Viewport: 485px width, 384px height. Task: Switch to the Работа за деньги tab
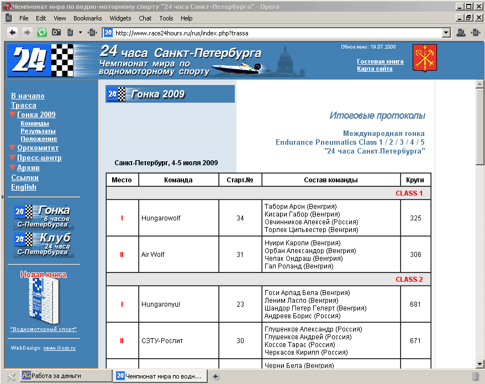click(x=66, y=376)
